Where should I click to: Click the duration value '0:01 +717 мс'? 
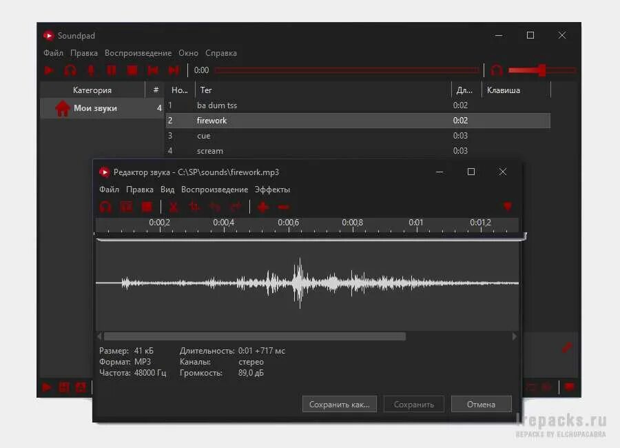coord(262,351)
